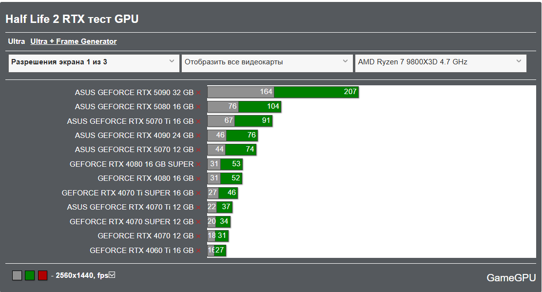The image size is (542, 292).
Task: Select the ASUS GEFORCE RTX 5090 32 GB label
Action: click(x=134, y=92)
